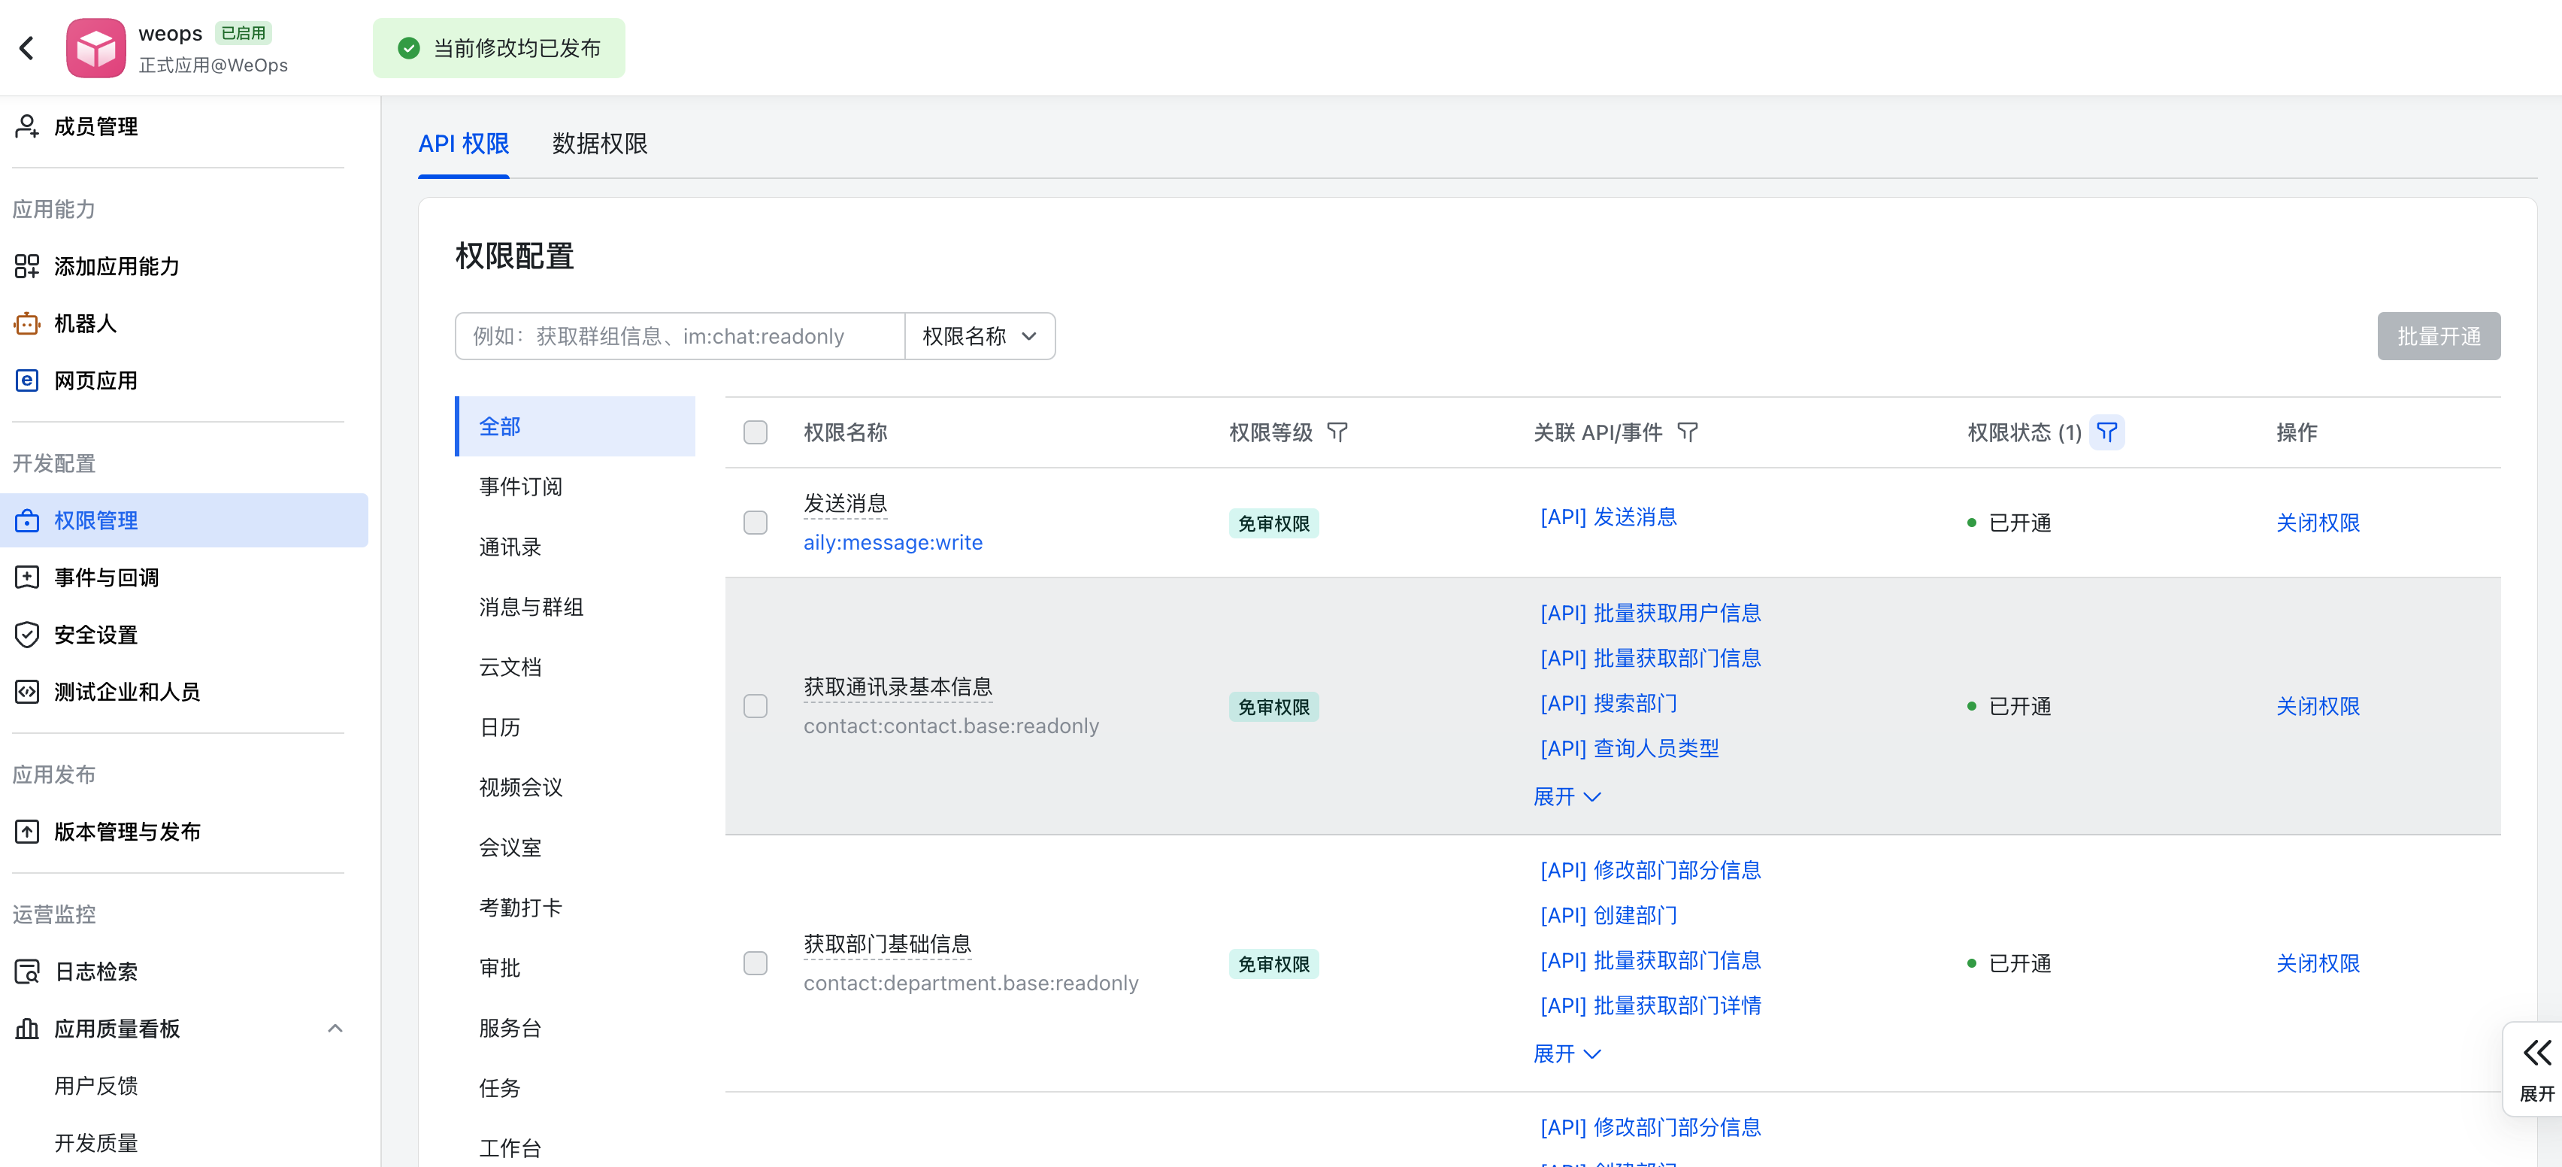The width and height of the screenshot is (2562, 1167).
Task: Click the robot icon in sidebar
Action: point(27,323)
